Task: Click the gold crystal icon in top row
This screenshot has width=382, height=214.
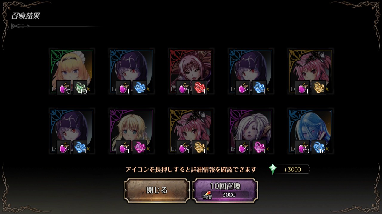Action: click(319, 88)
